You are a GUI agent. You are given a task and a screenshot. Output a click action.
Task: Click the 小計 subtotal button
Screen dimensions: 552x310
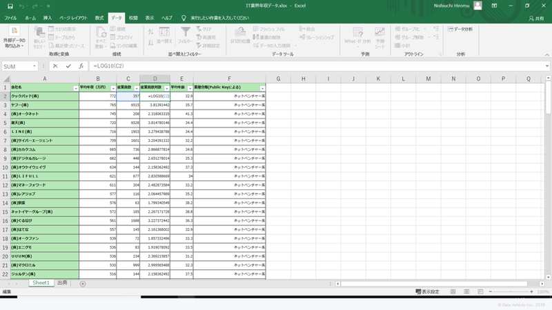[402, 45]
